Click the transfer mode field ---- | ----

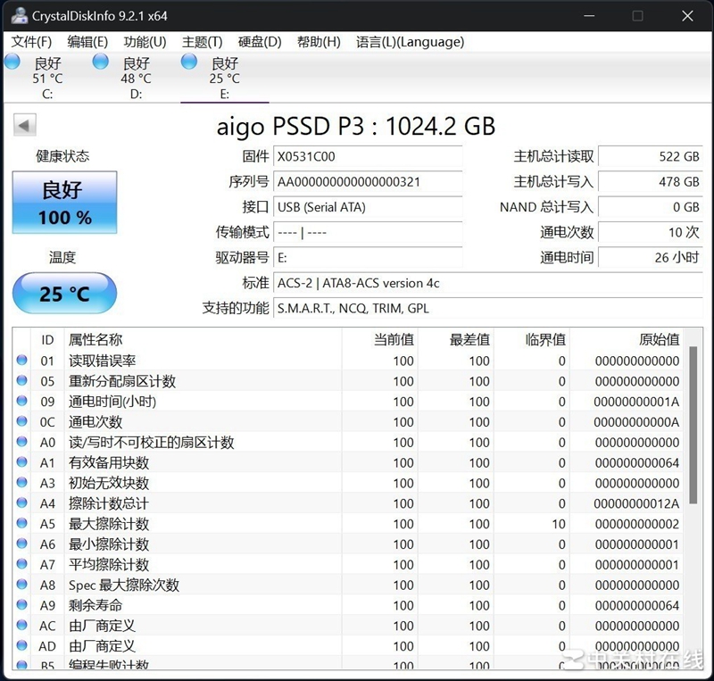368,233
